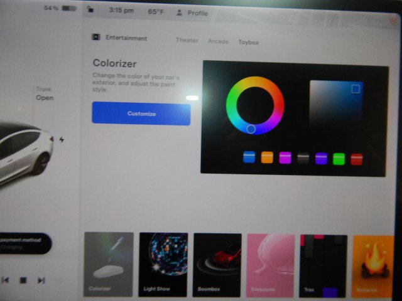
Task: Choose the green preset swatch
Action: [339, 159]
